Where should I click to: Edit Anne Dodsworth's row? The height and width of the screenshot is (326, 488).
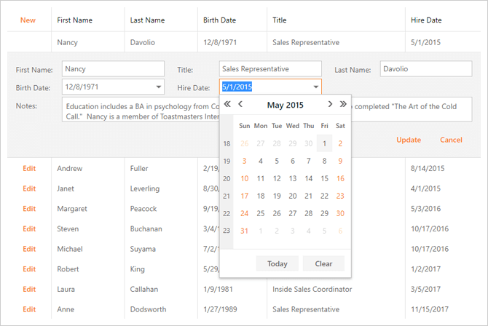[29, 309]
